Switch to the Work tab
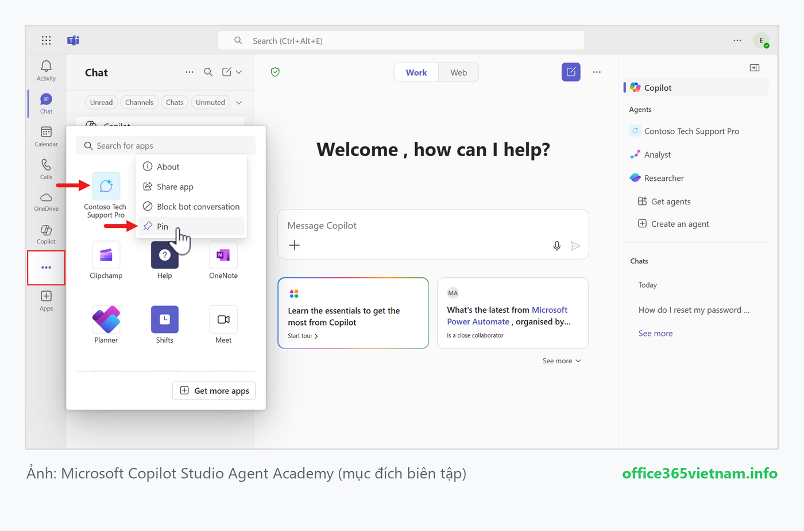Screen dimensions: 804x531 pos(416,72)
